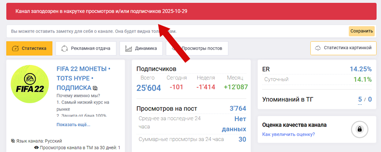Open the Динамика tab
The height and width of the screenshot is (152, 381).
pos(141,48)
